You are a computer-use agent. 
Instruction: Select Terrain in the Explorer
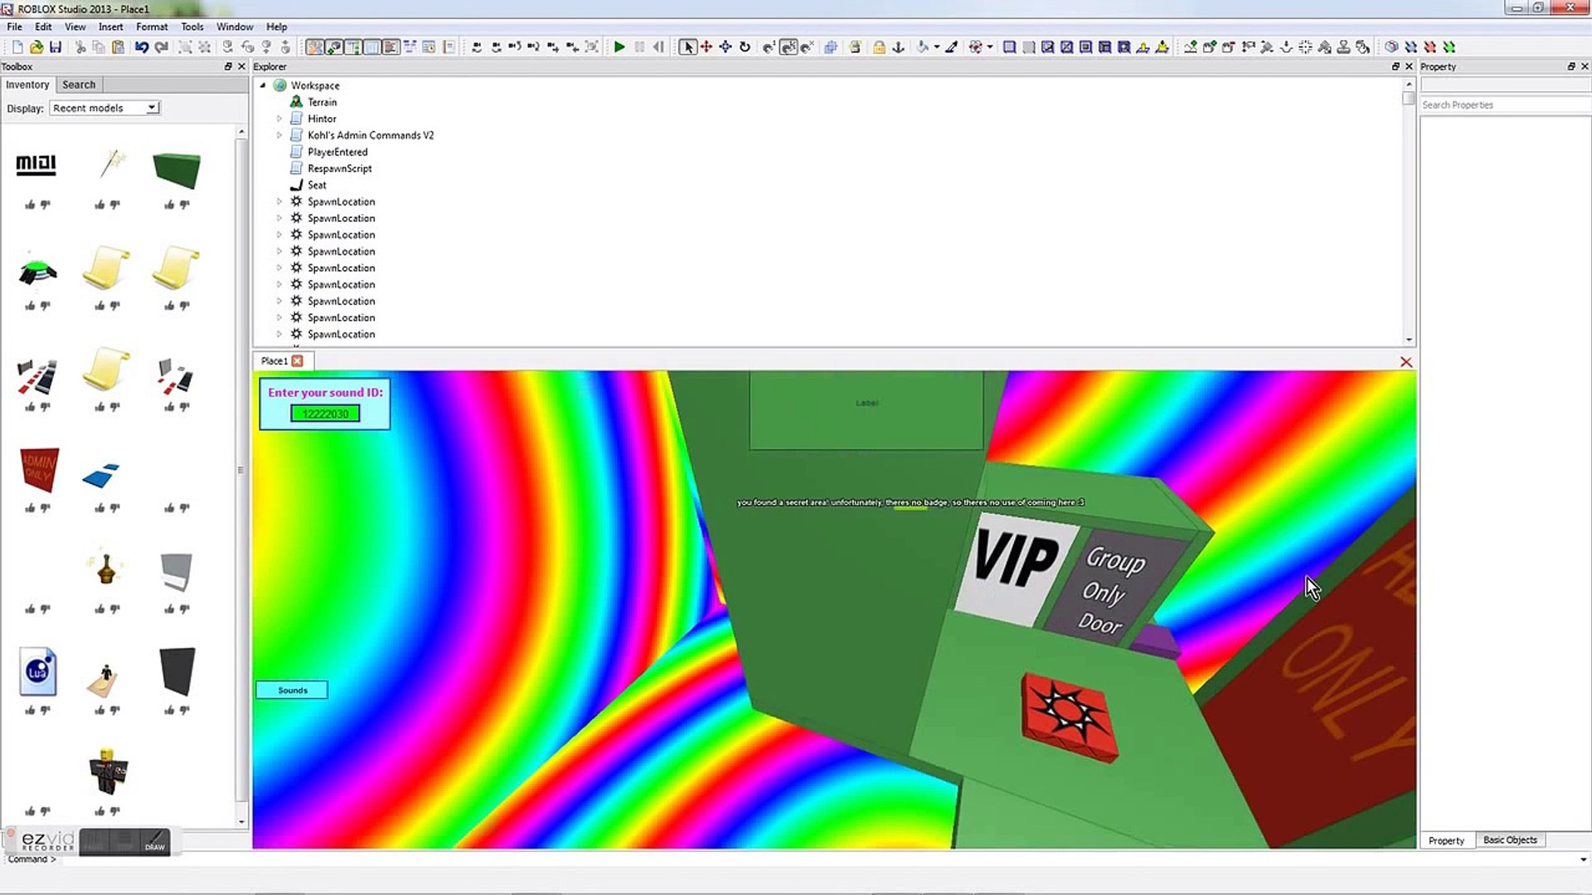point(322,102)
